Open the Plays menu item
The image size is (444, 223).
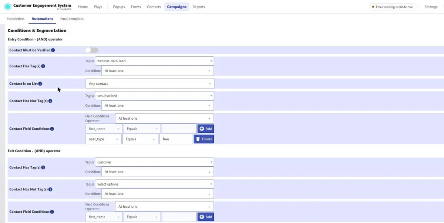(98, 7)
